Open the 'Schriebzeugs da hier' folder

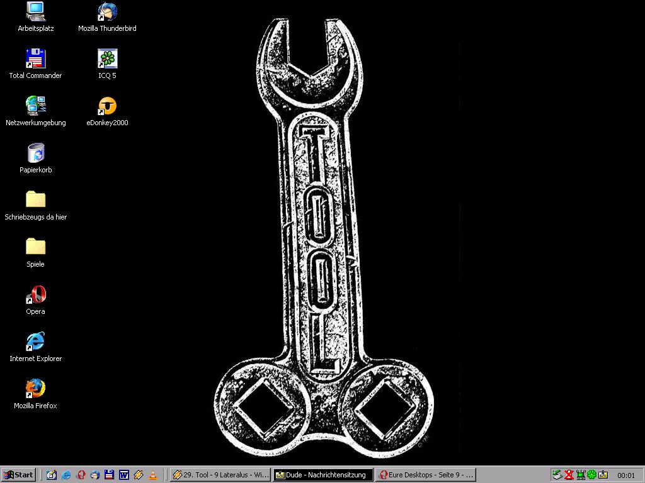point(36,206)
